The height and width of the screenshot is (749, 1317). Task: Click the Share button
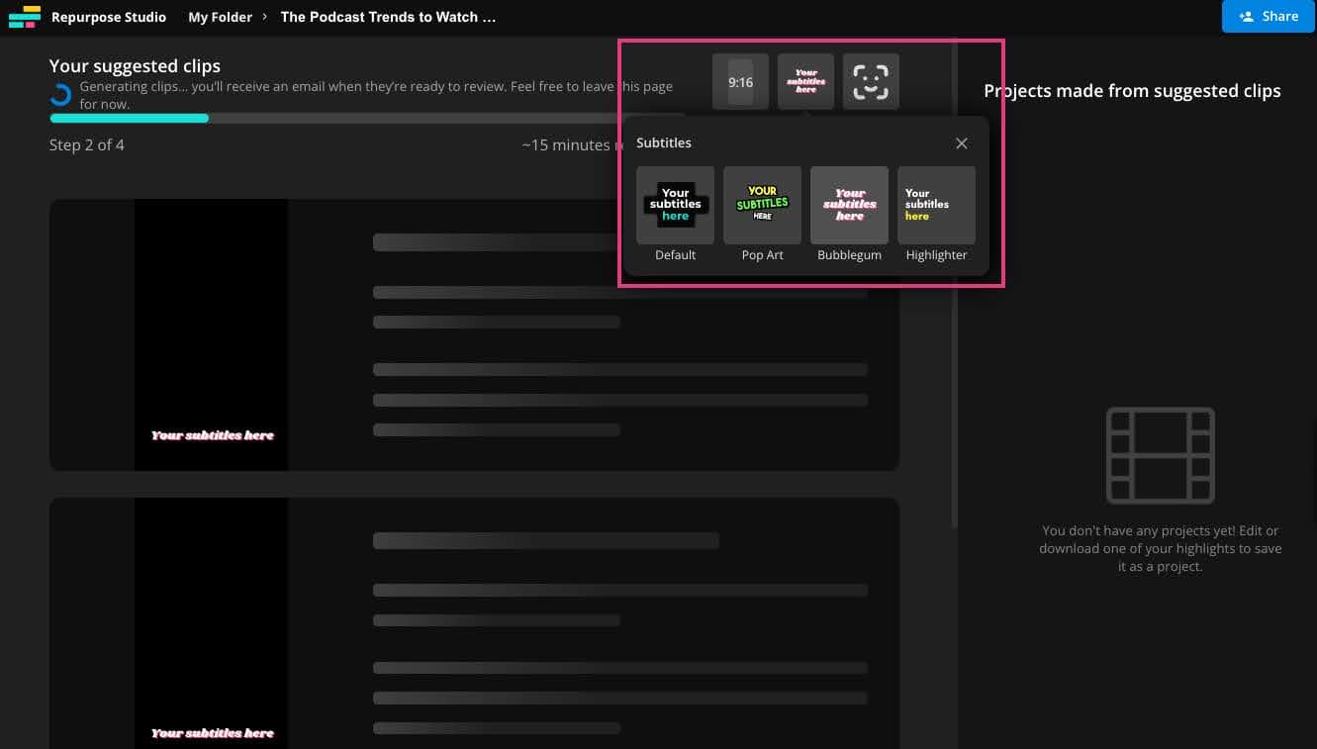coord(1268,16)
